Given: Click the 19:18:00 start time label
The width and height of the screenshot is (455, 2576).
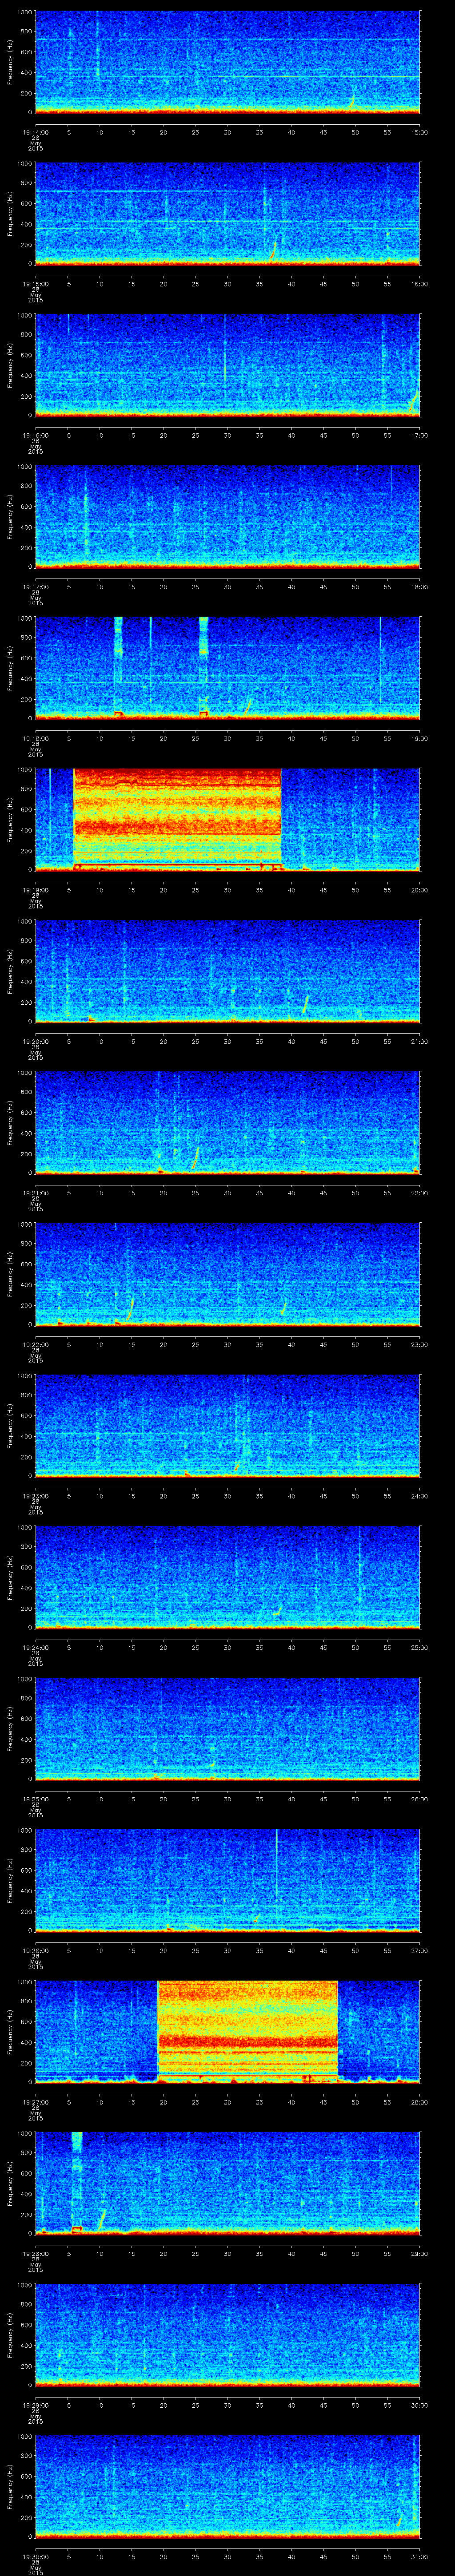Looking at the screenshot, I should pyautogui.click(x=35, y=738).
